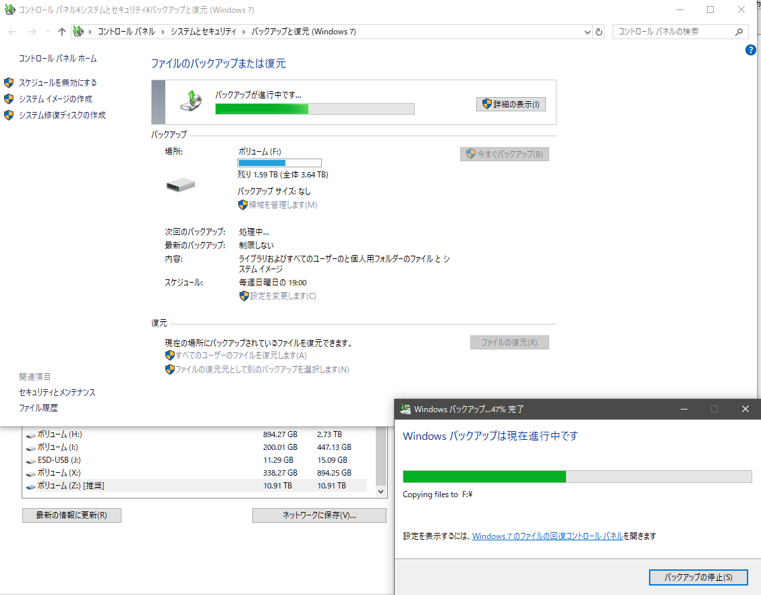Click the backup drive icon under 場所
The height and width of the screenshot is (595, 761).
181,185
